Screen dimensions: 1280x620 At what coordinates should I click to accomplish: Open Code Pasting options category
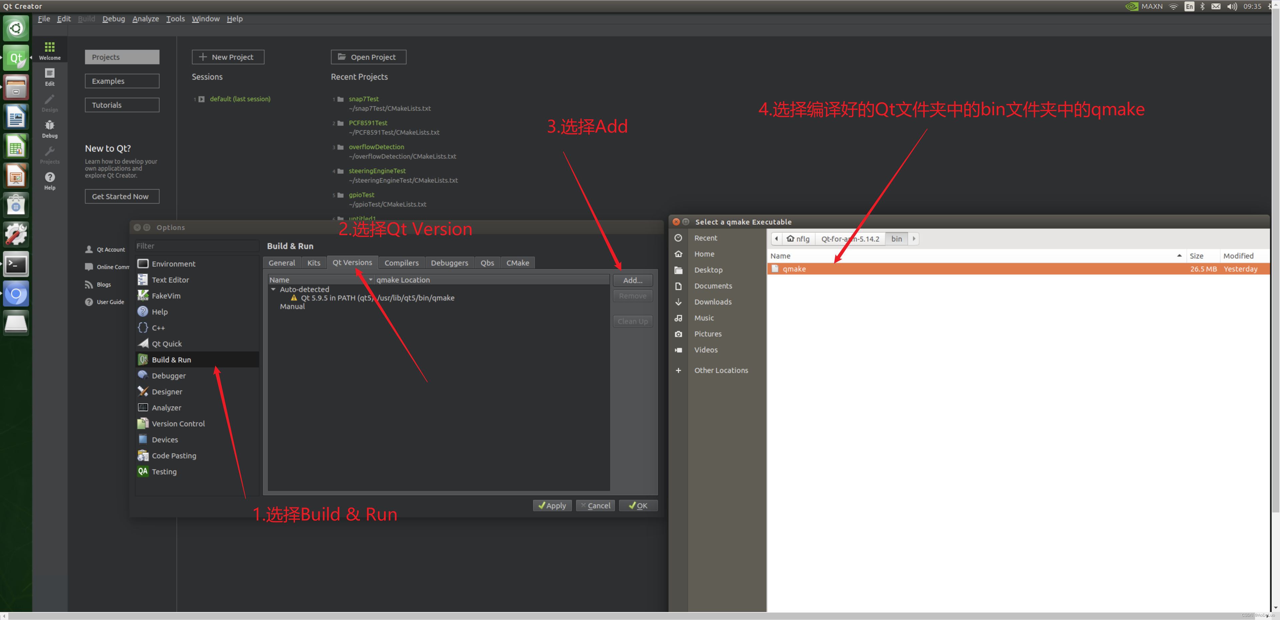(x=197, y=455)
